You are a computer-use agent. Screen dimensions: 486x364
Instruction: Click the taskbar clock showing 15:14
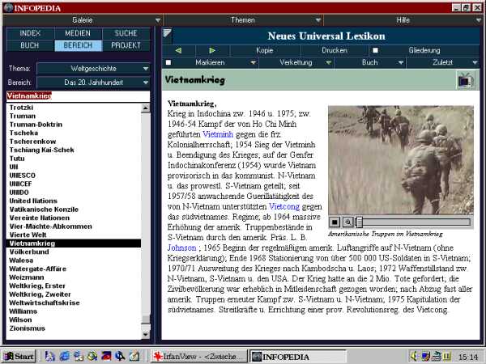tap(467, 357)
